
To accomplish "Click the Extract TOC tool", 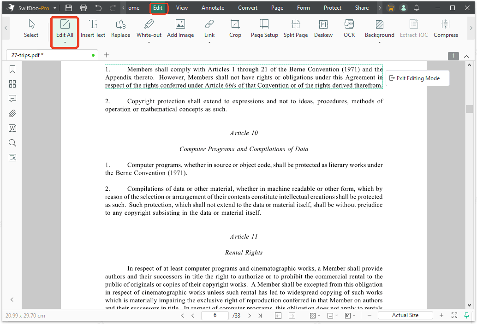I will click(414, 29).
